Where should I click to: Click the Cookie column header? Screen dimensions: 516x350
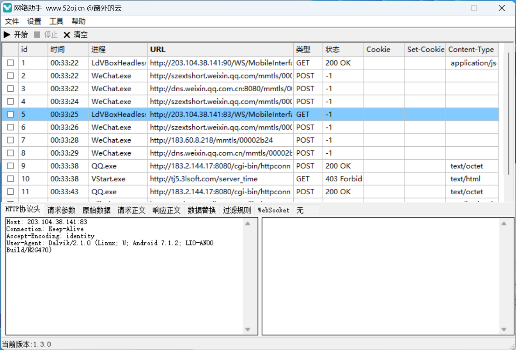(x=384, y=50)
